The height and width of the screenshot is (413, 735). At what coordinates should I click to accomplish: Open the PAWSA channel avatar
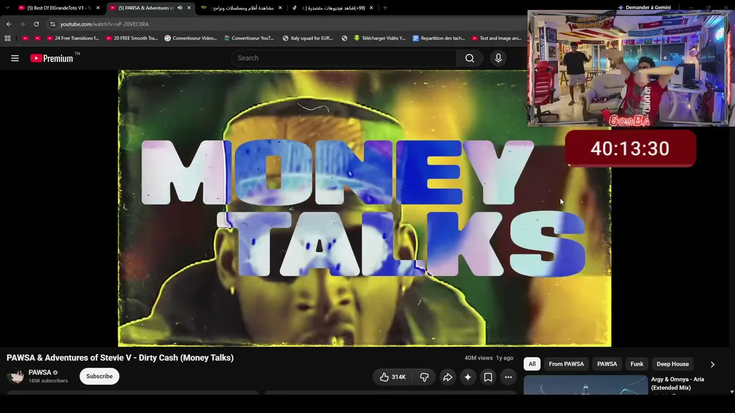[x=16, y=376]
